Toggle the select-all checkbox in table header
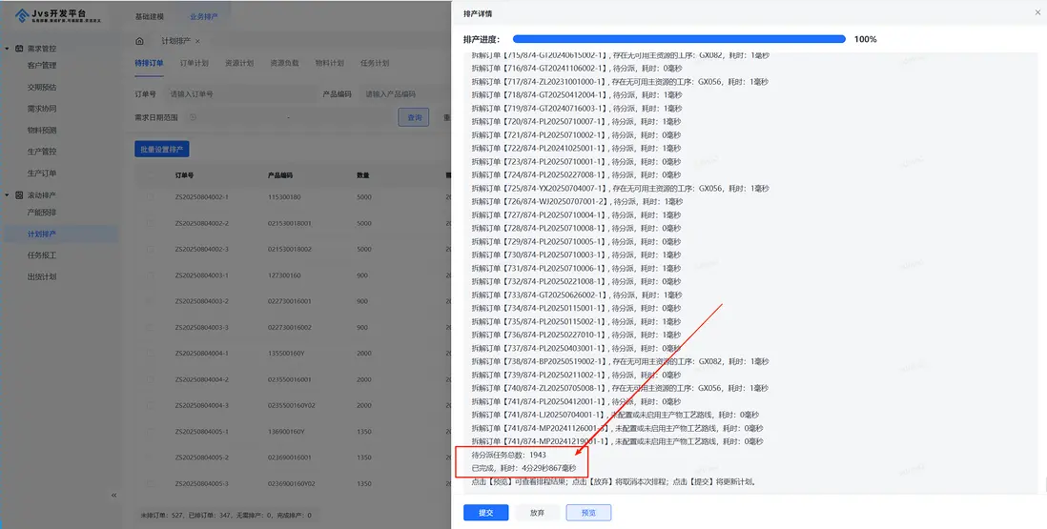The width and height of the screenshot is (1047, 529). coord(150,175)
